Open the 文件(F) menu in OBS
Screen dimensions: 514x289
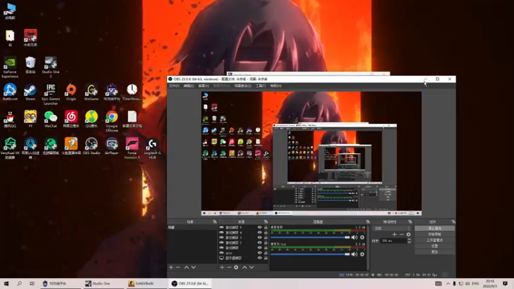tap(174, 86)
